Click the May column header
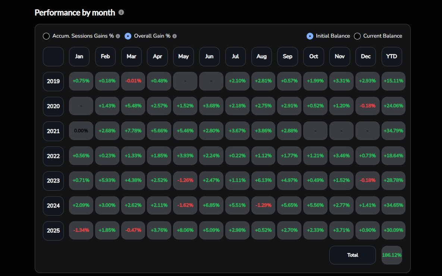The width and height of the screenshot is (442, 276). [x=184, y=57]
